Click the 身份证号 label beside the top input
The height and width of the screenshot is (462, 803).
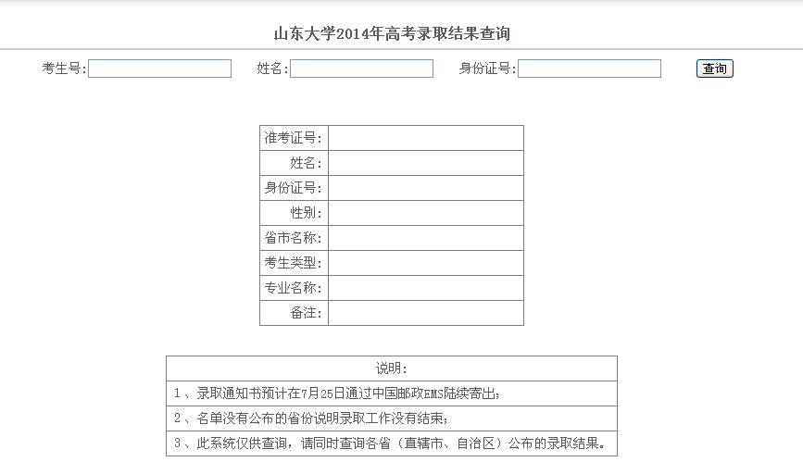[x=487, y=69]
